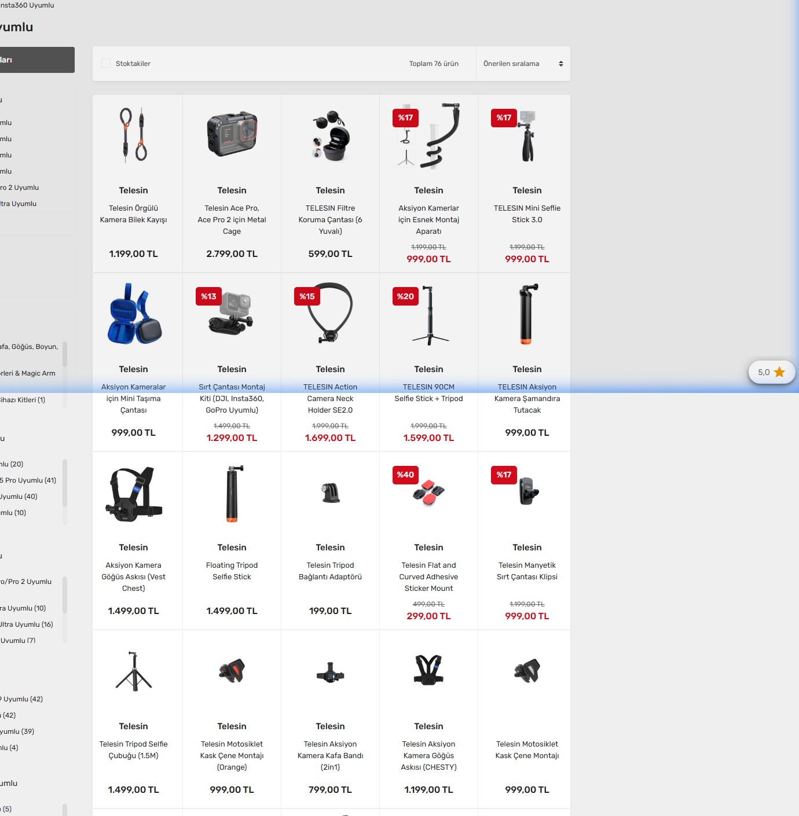
Task: Open Telesin Aksiyon Kamera Göğüs Askısı (CHESTY) title
Action: tap(429, 756)
